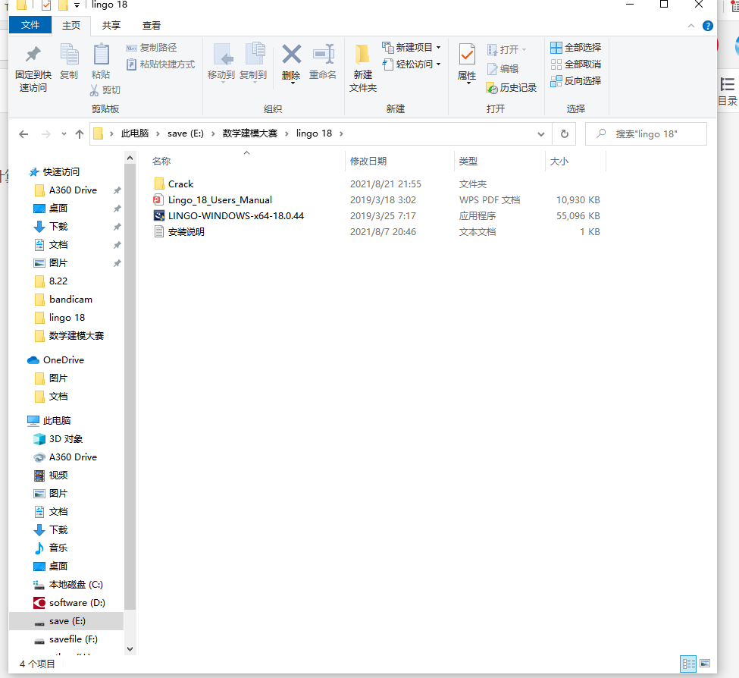This screenshot has height=678, width=739.
Task: Click the Edit ribbon command
Action: 503,69
